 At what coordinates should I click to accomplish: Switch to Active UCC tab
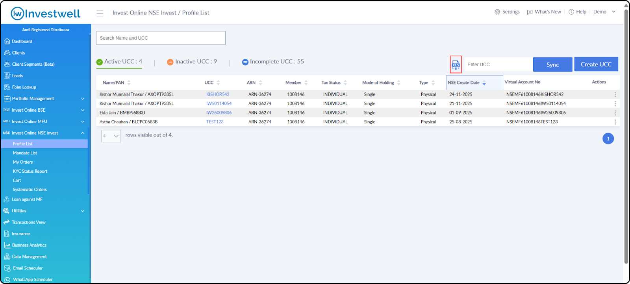click(119, 62)
